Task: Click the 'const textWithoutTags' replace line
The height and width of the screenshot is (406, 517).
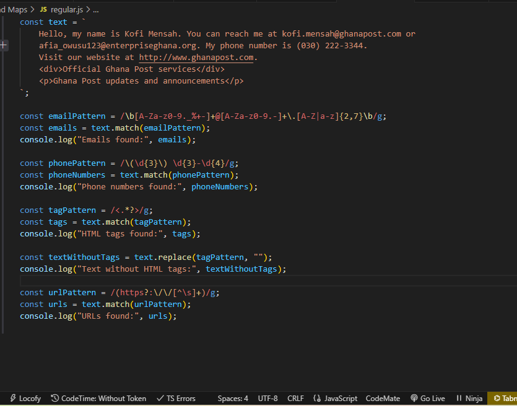Action: point(146,257)
